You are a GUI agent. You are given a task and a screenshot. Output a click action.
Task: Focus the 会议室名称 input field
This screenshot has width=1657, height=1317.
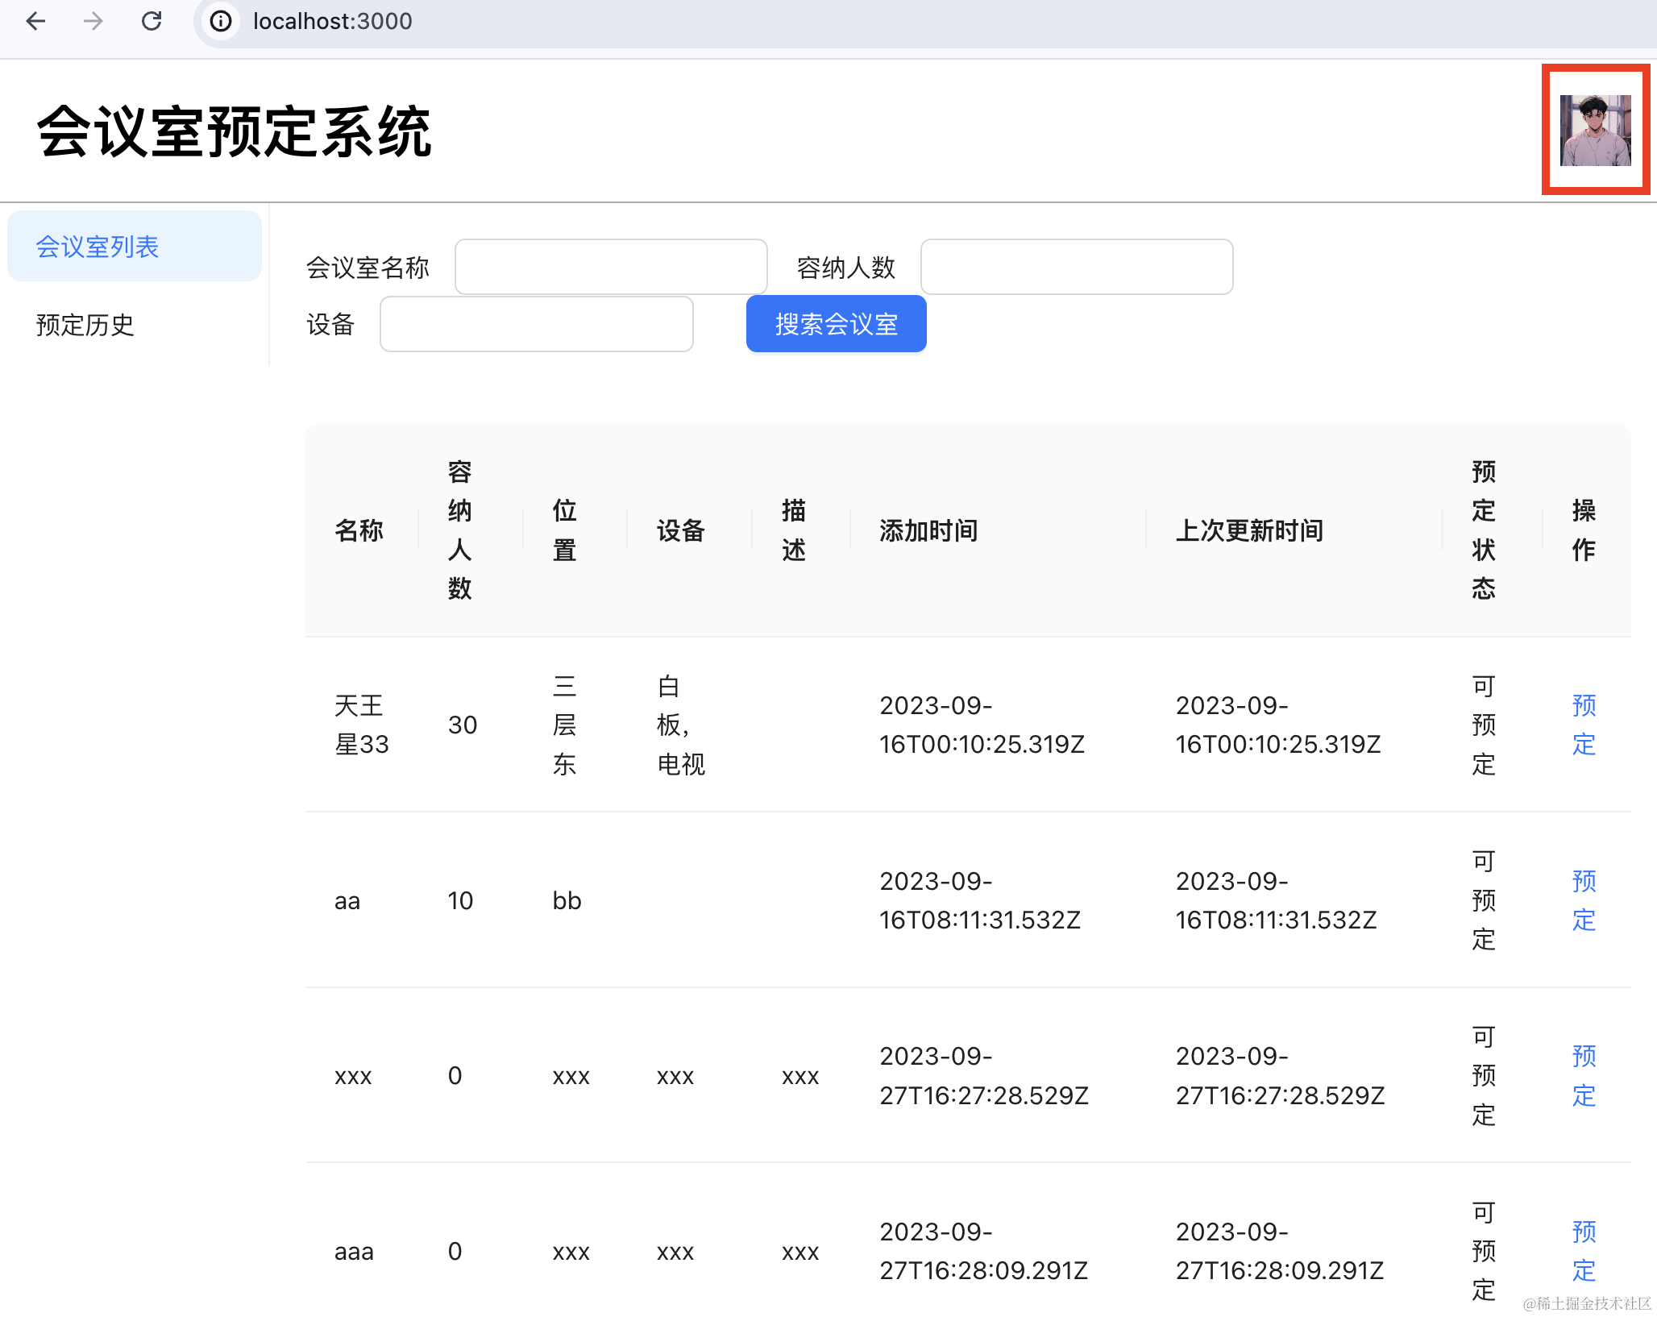point(610,267)
